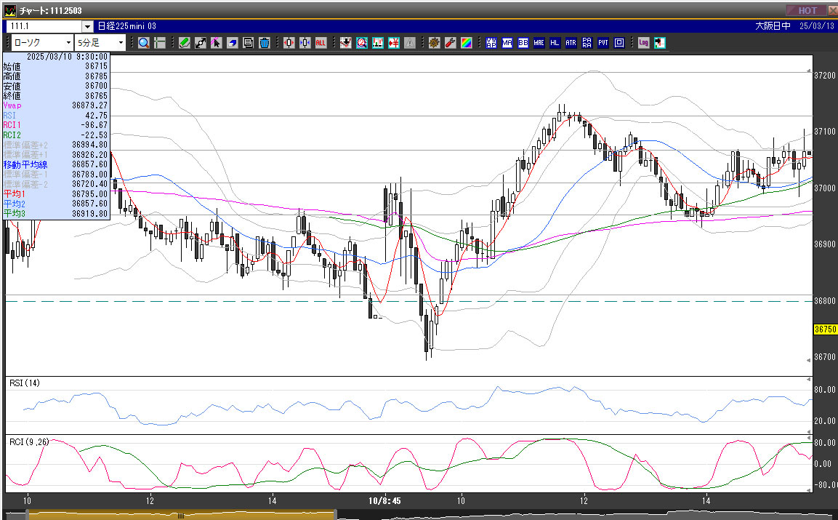
Task: Open the rainbow color settings icon
Action: click(x=467, y=43)
